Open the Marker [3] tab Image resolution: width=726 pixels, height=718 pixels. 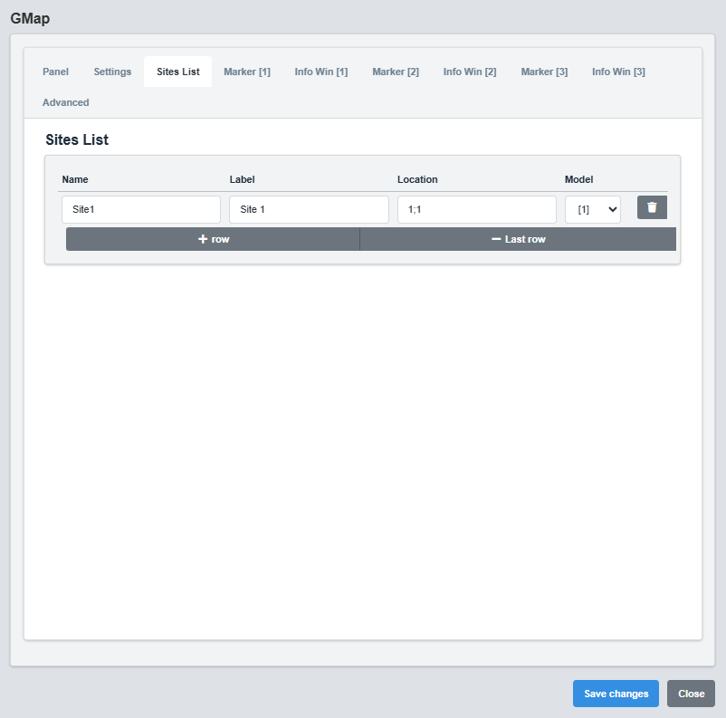tap(544, 72)
